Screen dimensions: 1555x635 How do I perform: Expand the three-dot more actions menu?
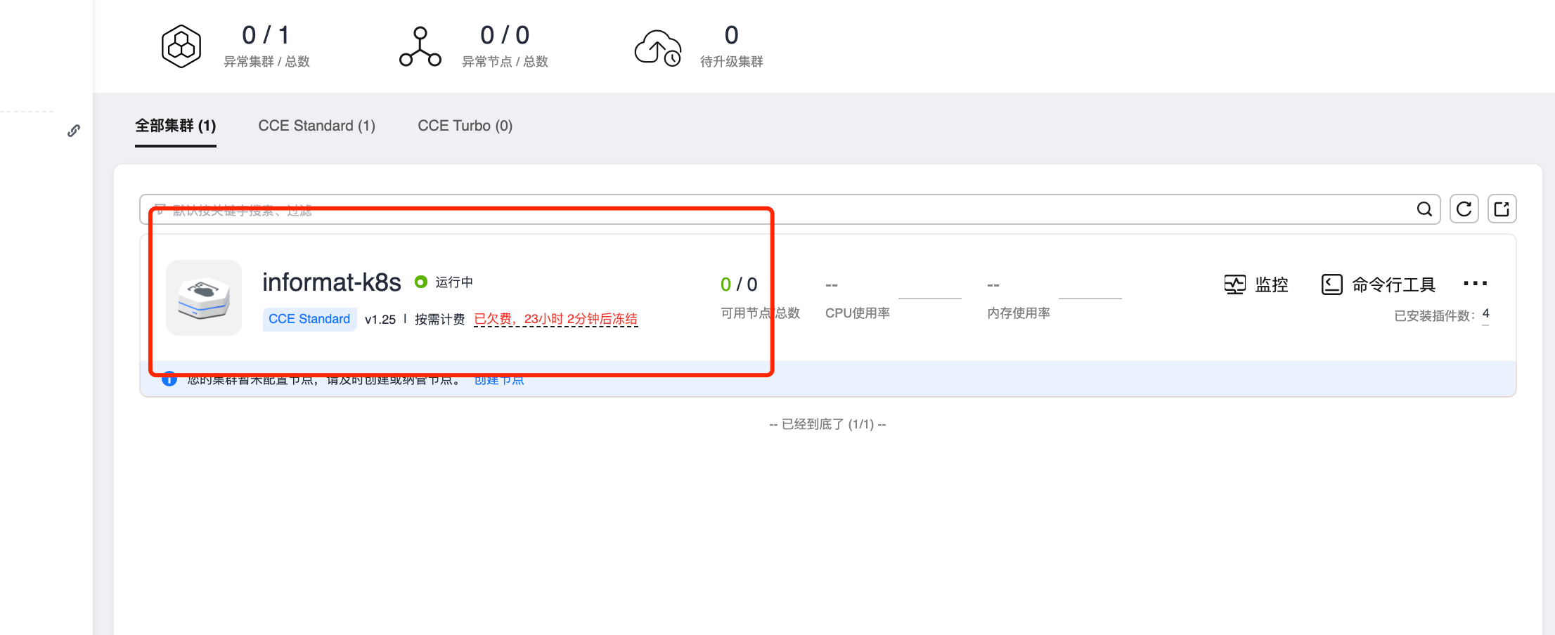(x=1475, y=283)
